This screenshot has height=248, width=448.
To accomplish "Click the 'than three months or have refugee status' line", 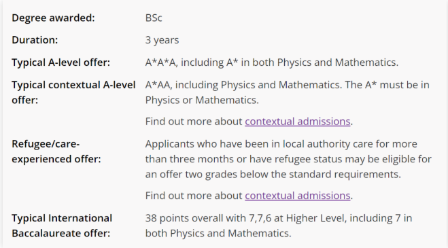I will pyautogui.click(x=288, y=159).
